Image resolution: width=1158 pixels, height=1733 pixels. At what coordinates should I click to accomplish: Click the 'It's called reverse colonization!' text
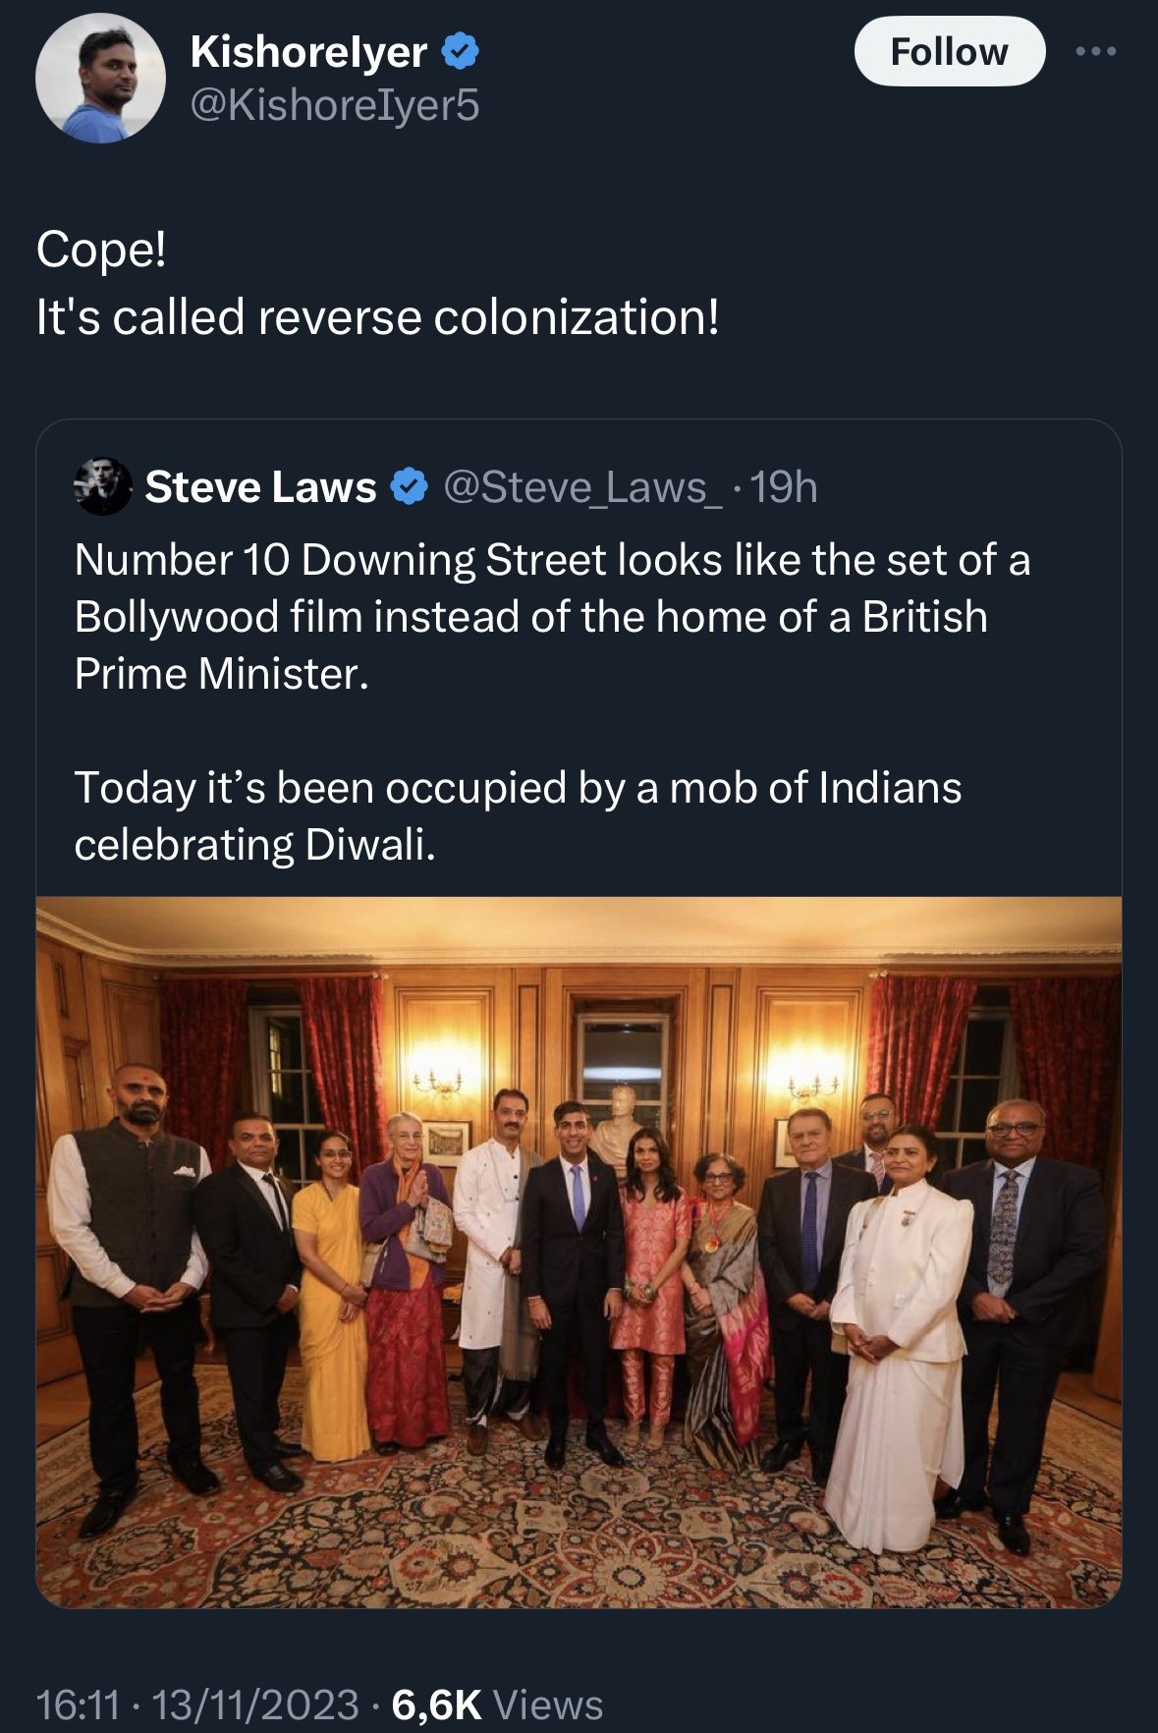[378, 317]
